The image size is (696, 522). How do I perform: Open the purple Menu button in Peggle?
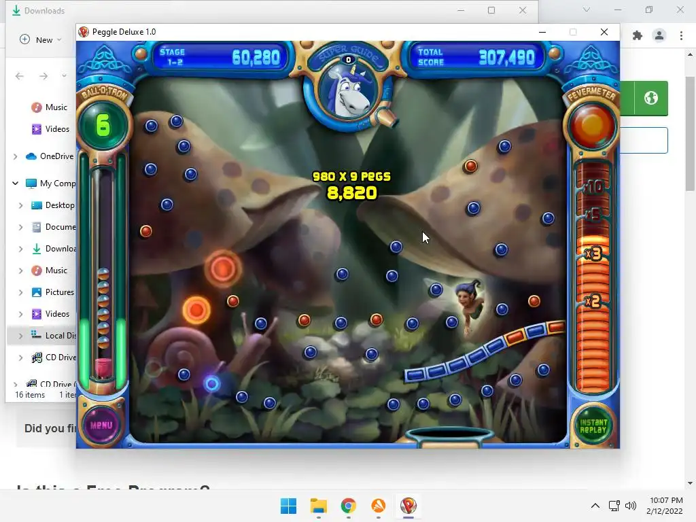[102, 425]
